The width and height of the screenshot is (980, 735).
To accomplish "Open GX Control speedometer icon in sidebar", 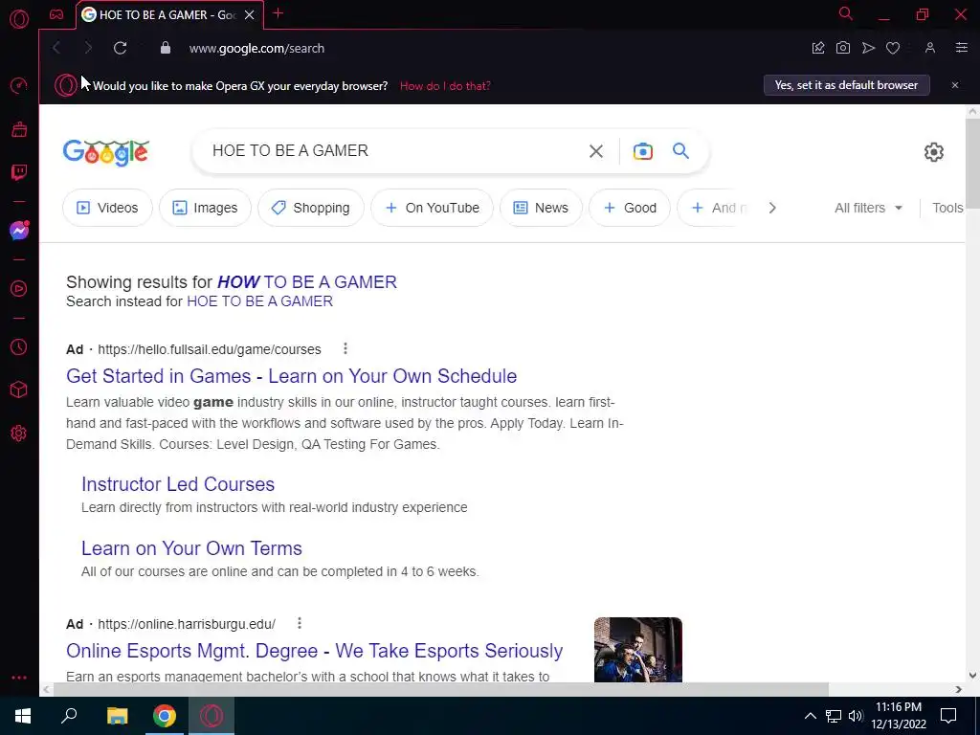I will (x=19, y=85).
